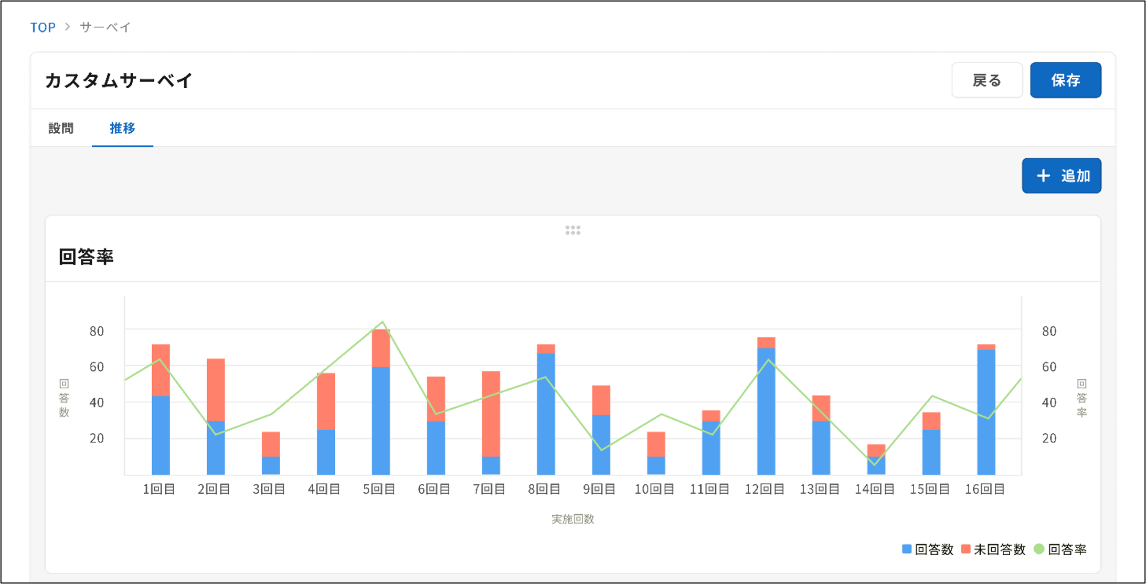
Task: Click the 回答率 card title
Action: pos(86,257)
